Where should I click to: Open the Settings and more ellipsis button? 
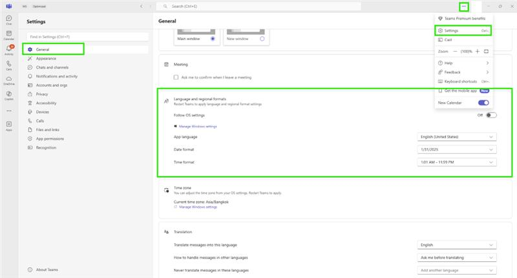(x=463, y=6)
